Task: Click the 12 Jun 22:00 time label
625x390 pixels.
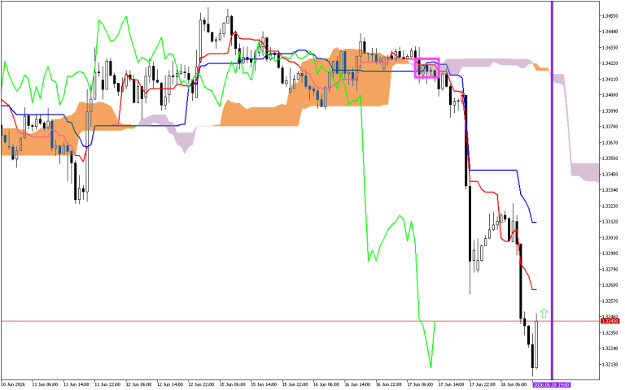Action: (201, 384)
